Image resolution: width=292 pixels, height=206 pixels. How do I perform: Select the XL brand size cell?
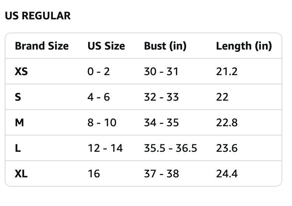pos(21,173)
